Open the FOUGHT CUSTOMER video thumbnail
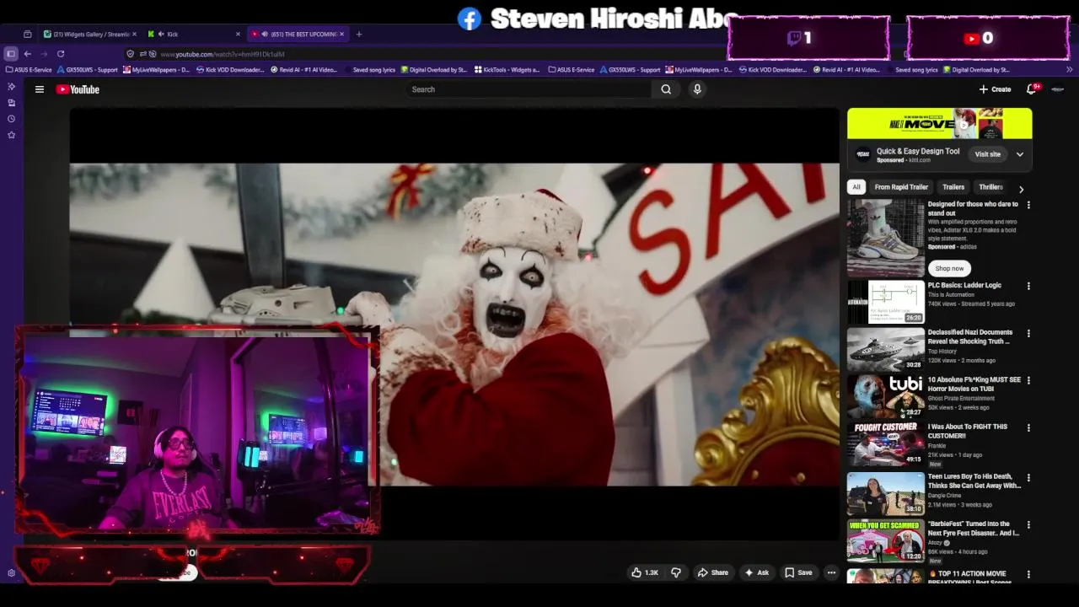Screen dimensions: 1079x607 (x=885, y=443)
